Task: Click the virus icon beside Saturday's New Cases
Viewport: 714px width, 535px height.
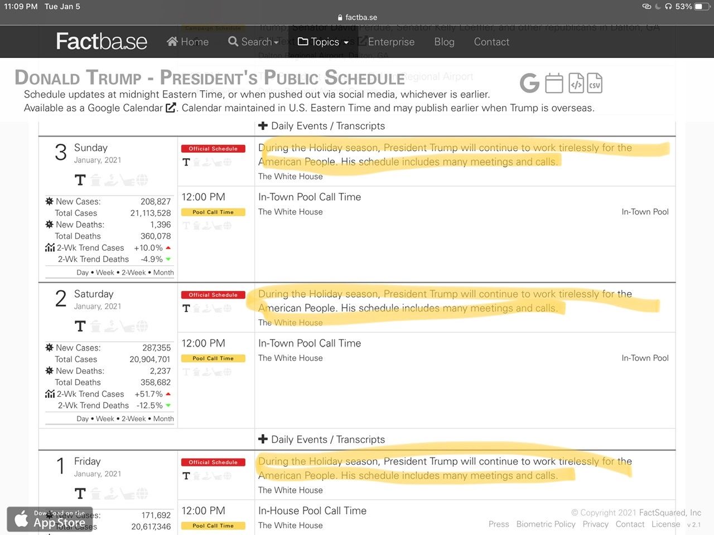Action: (x=50, y=347)
